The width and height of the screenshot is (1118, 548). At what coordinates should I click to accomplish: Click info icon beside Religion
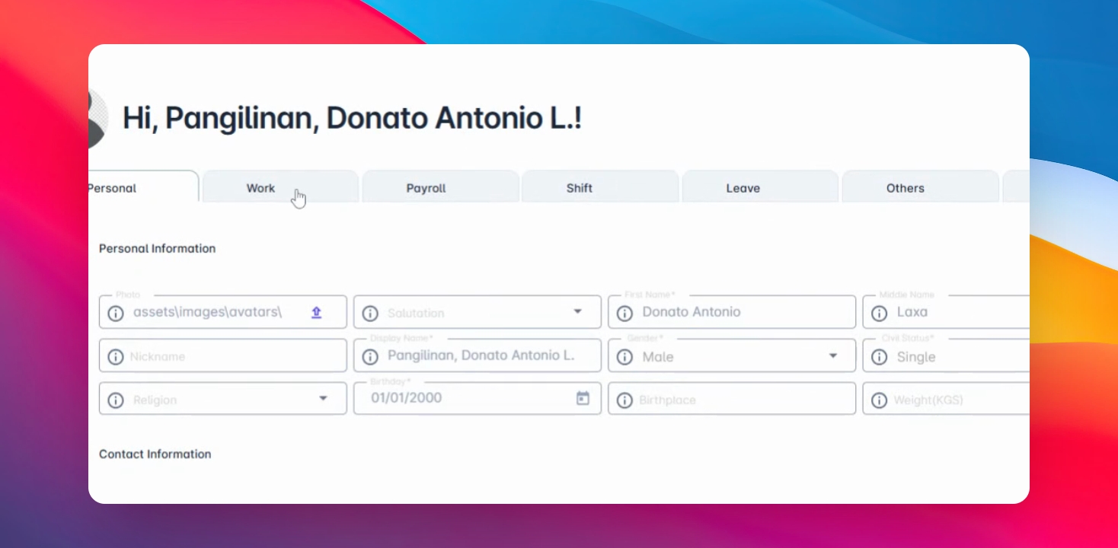coord(116,400)
